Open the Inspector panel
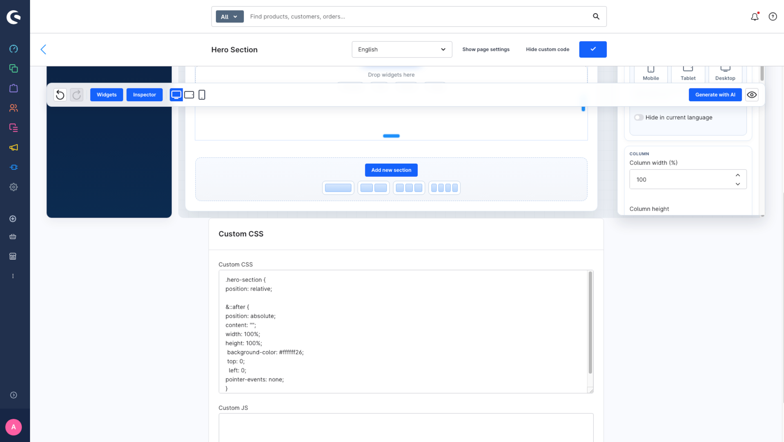 click(145, 95)
